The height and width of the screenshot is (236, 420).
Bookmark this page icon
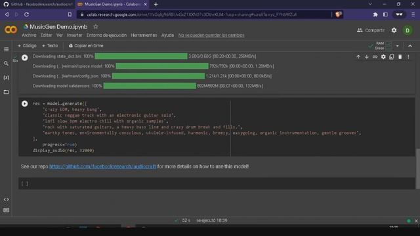(x=70, y=14)
